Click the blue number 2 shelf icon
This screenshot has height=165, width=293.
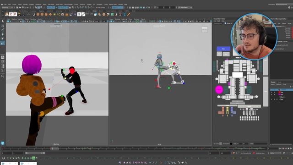tap(125, 14)
